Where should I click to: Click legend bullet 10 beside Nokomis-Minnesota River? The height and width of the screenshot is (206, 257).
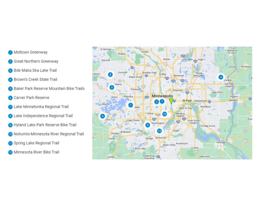pos(10,134)
